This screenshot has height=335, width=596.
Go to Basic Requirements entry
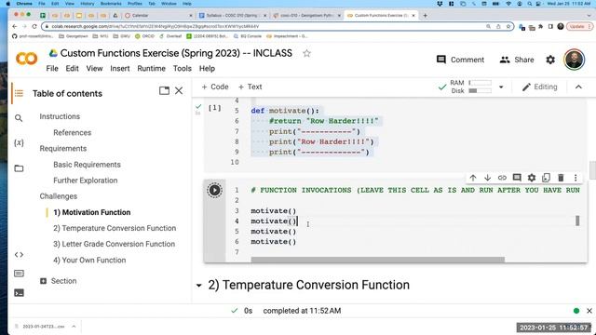tap(87, 165)
